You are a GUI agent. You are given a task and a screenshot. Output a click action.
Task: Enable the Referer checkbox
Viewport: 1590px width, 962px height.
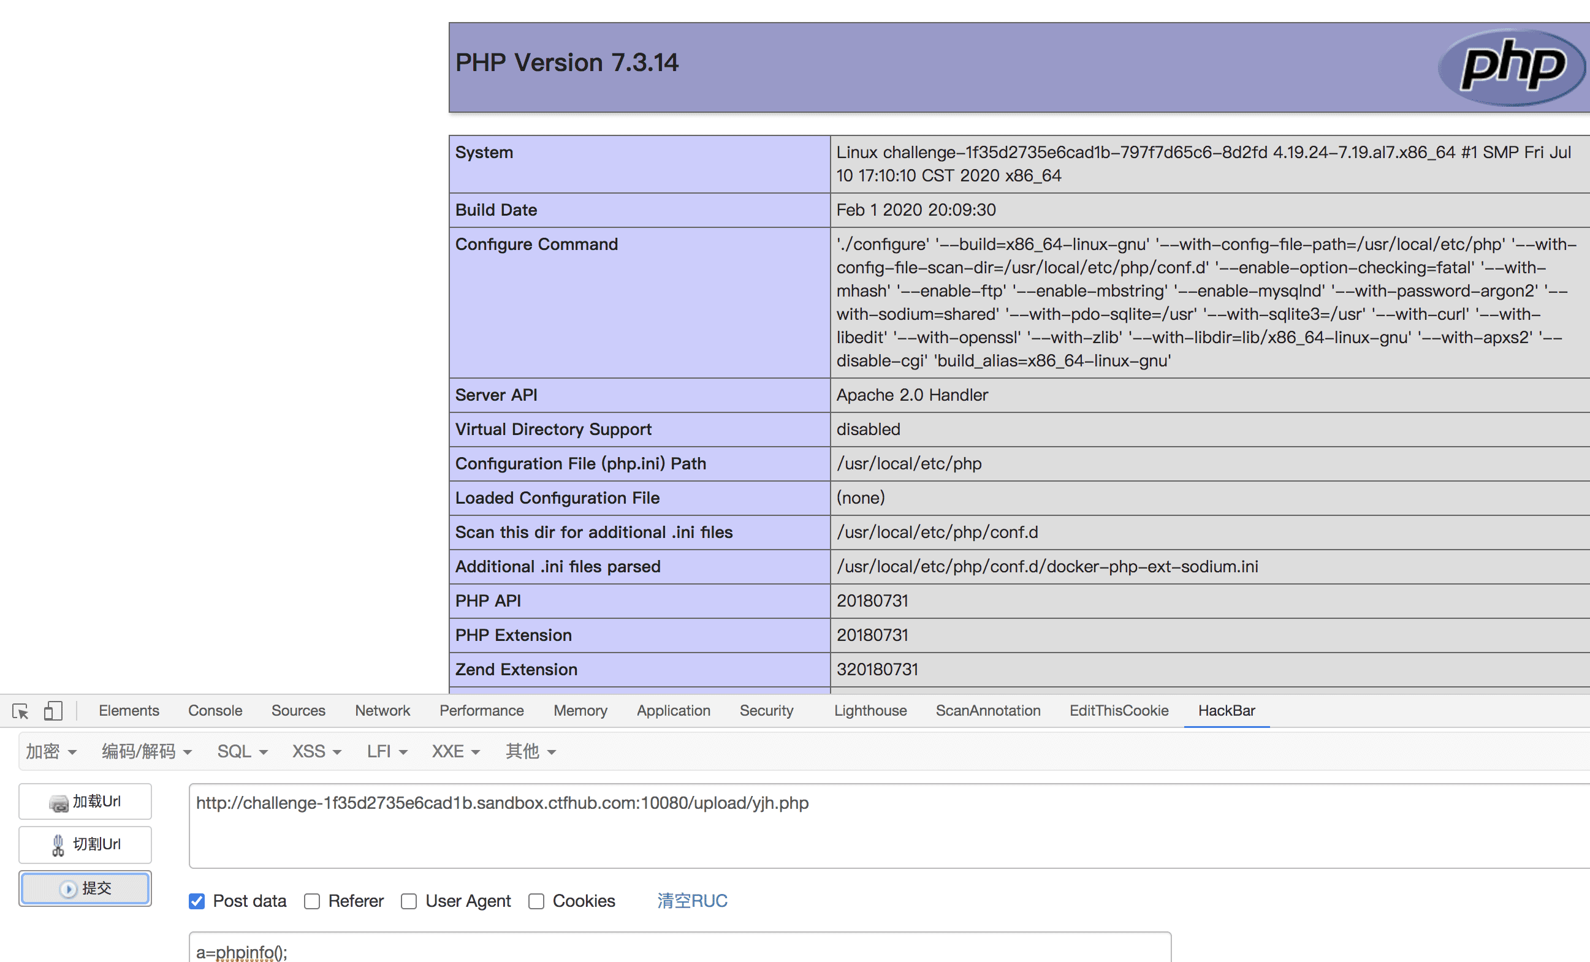pos(313,901)
